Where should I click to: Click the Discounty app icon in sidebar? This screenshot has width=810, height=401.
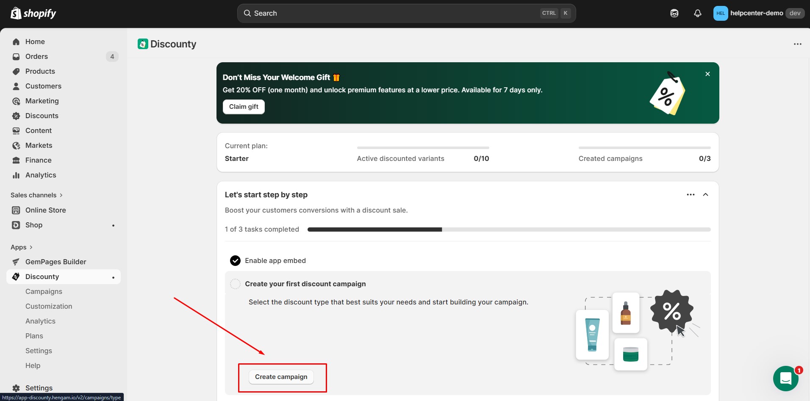16,277
